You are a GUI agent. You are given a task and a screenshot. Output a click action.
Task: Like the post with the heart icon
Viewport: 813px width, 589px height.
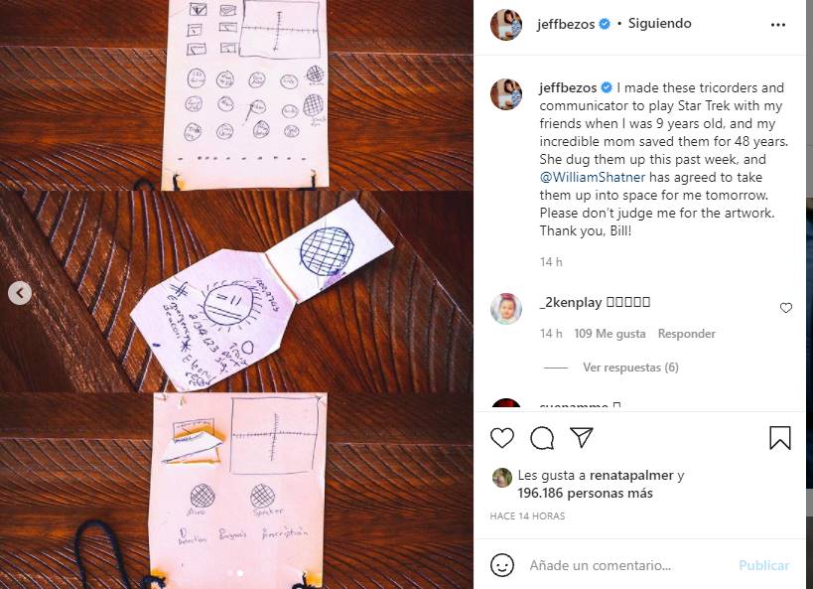tap(502, 438)
